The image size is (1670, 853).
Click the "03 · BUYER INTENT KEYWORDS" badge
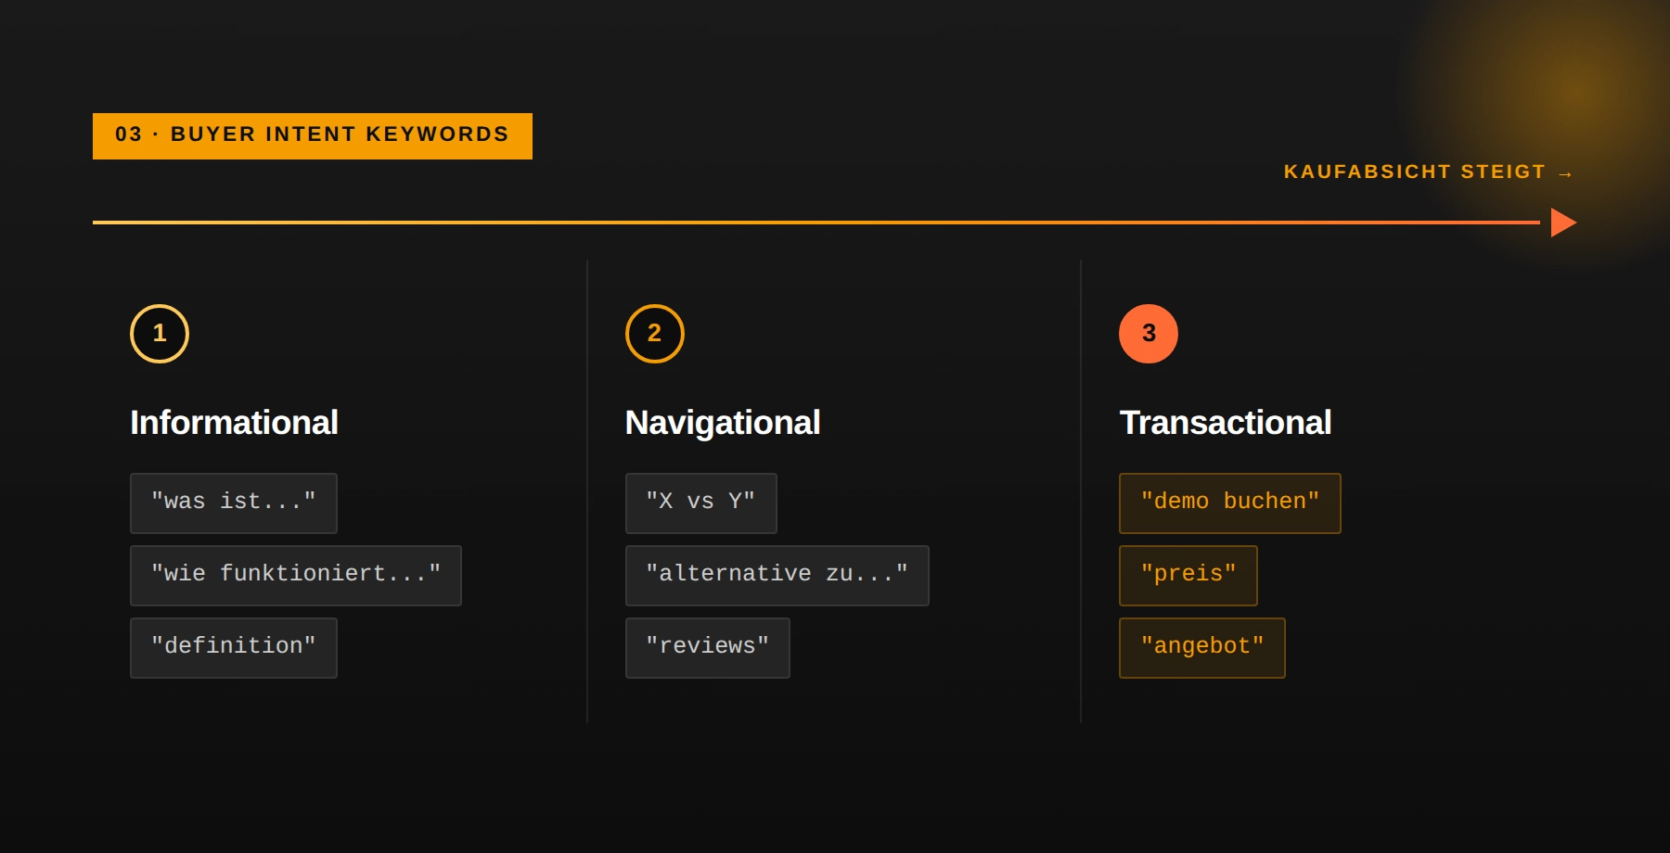[313, 135]
